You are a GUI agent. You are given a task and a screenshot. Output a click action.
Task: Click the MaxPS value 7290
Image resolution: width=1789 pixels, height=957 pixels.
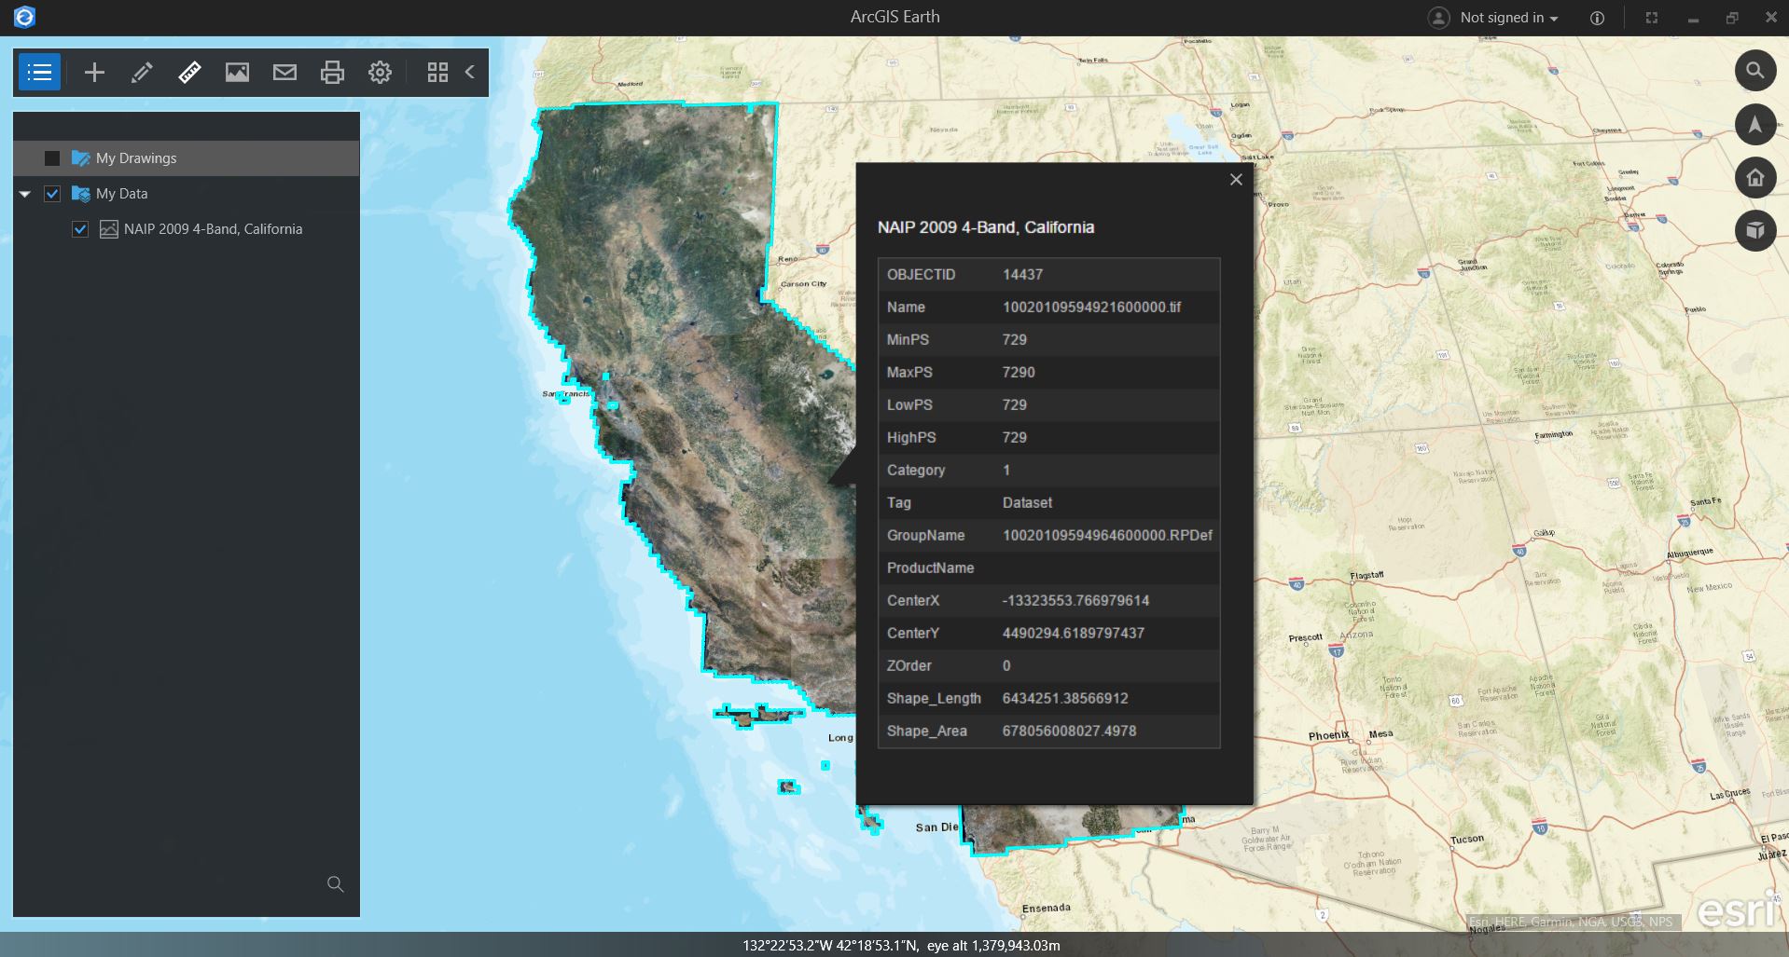[x=1019, y=373]
